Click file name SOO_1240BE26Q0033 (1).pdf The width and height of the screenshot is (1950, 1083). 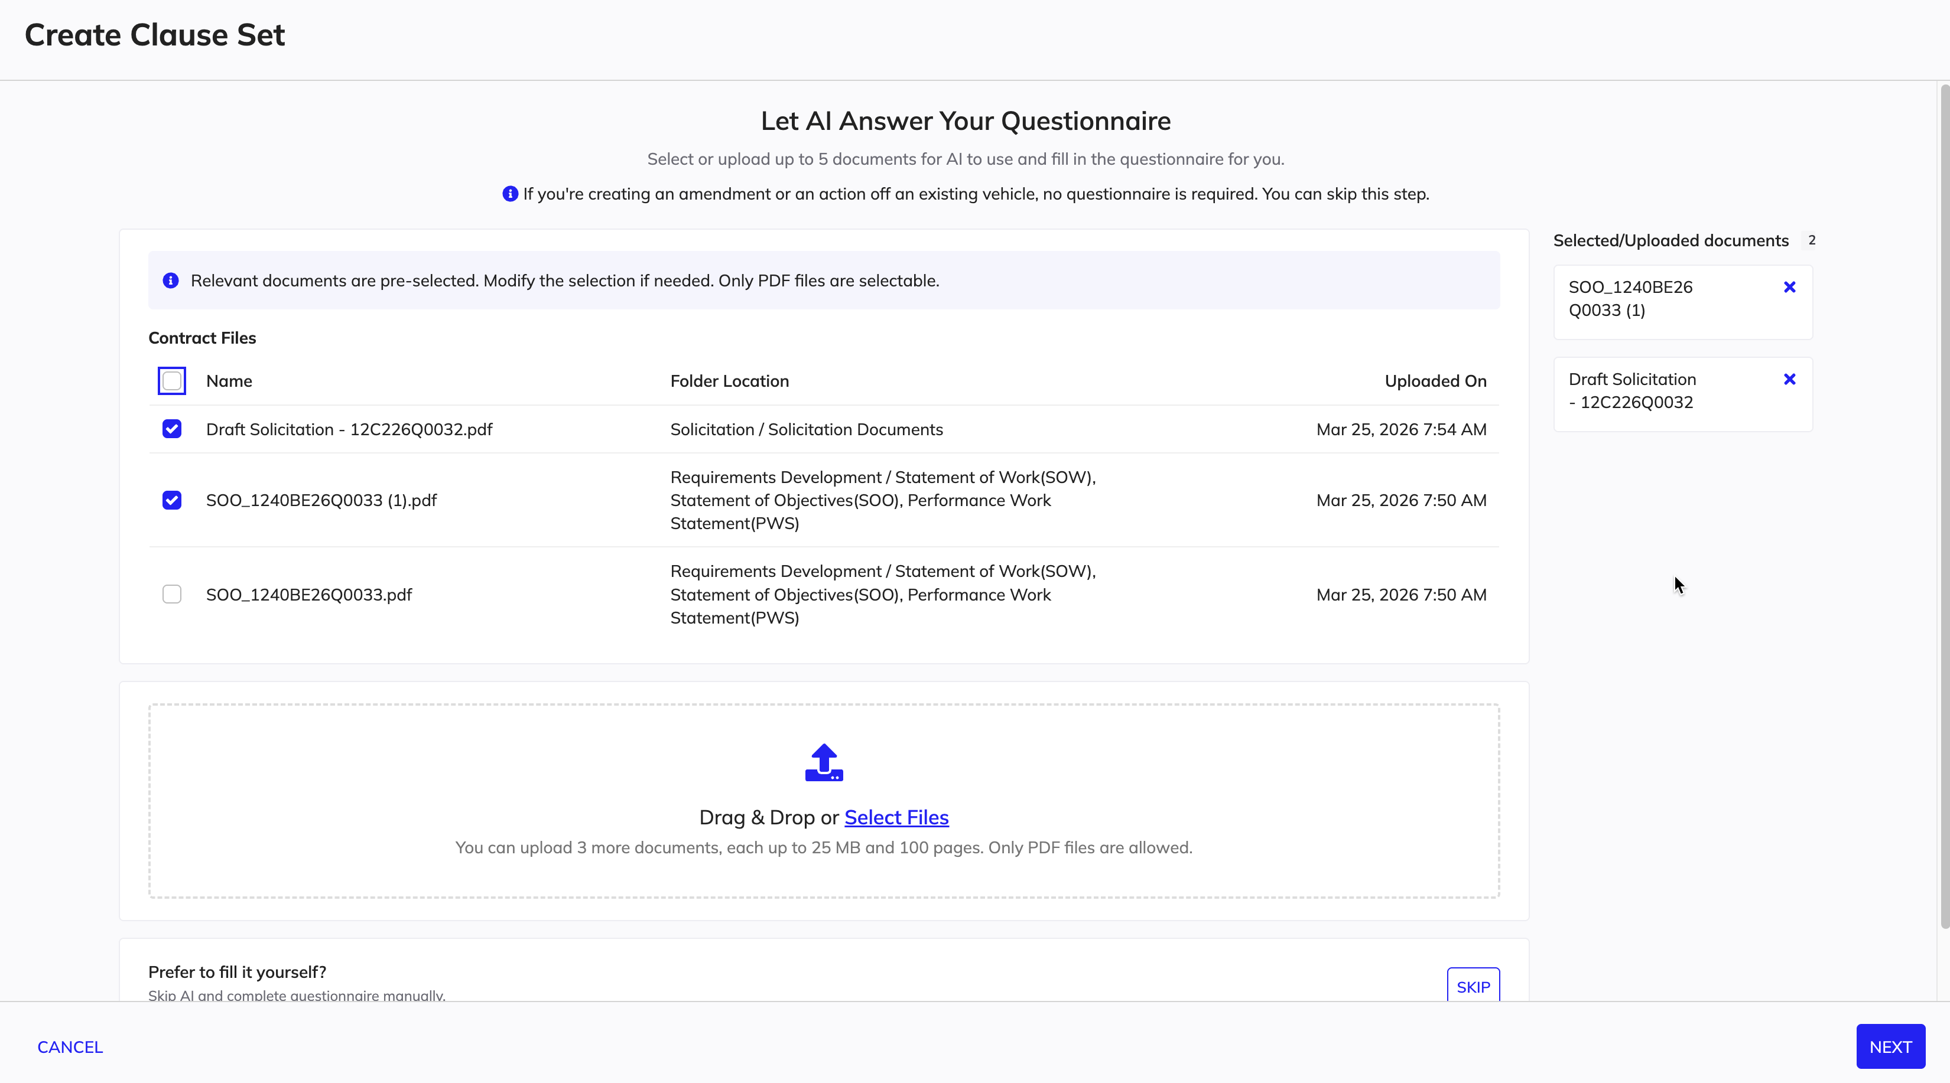pyautogui.click(x=321, y=501)
